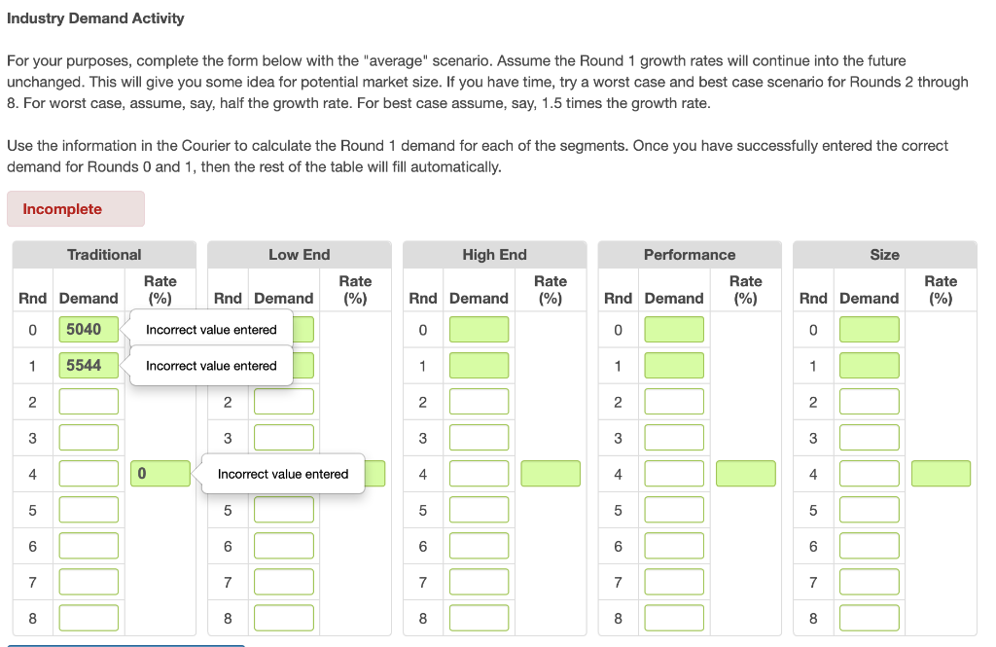Viewport: 996px width, 647px height.
Task: Click the Traditional Round 8 demand field
Action: [89, 618]
